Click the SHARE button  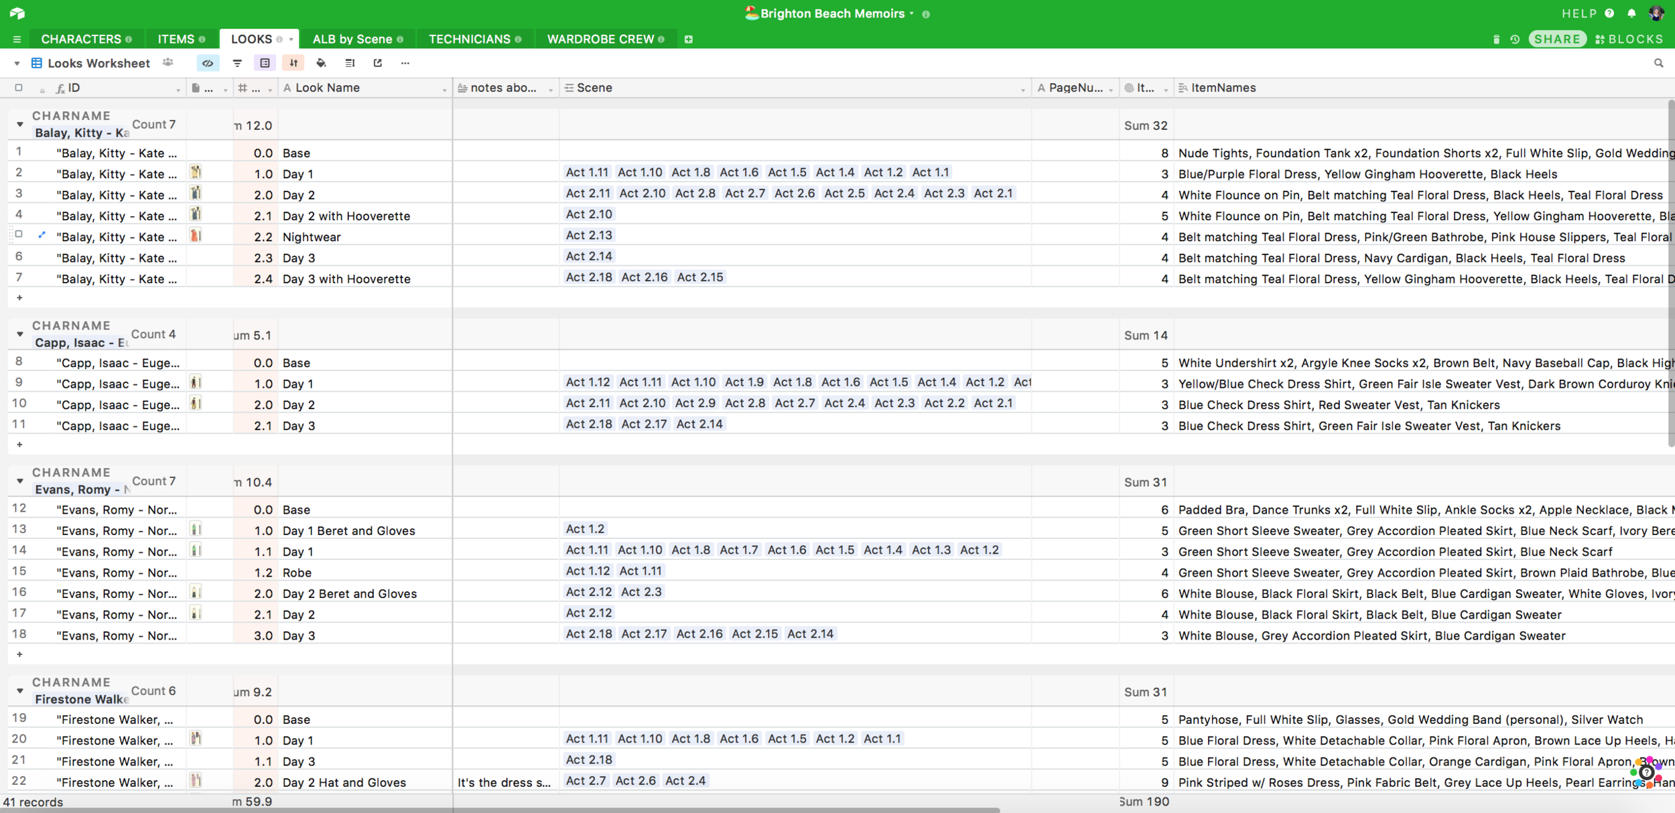click(1557, 40)
